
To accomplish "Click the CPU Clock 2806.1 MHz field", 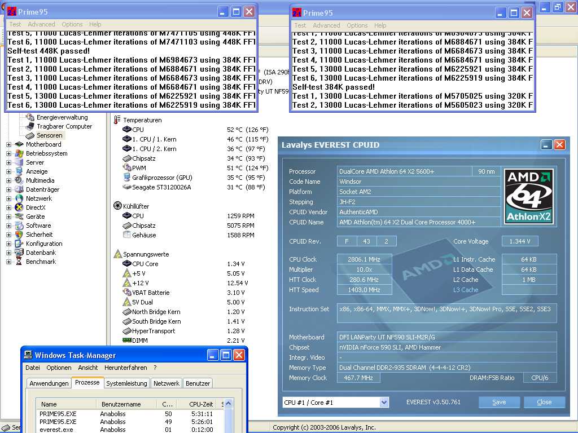I will pyautogui.click(x=364, y=259).
